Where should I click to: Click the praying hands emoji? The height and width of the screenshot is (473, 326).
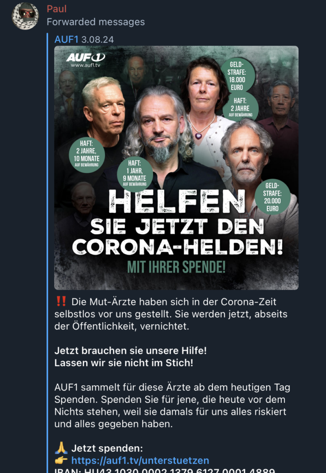62,448
